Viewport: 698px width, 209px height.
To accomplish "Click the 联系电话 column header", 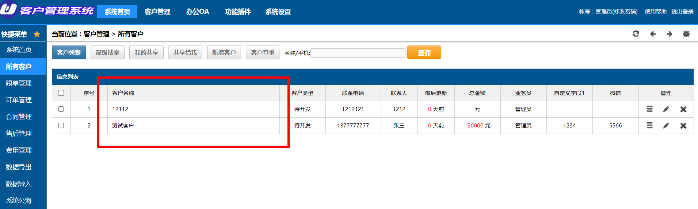I will pyautogui.click(x=353, y=93).
